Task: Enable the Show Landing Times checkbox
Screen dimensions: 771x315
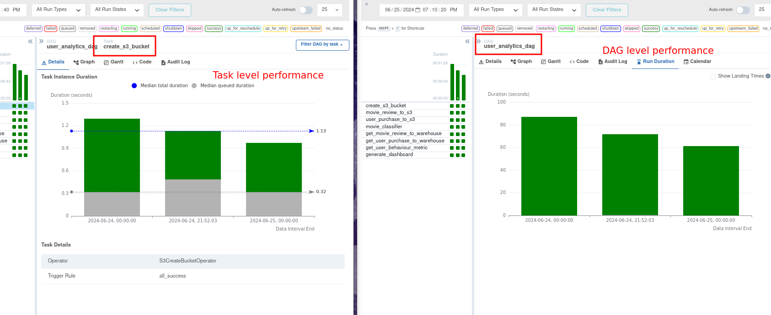Action: (712, 77)
